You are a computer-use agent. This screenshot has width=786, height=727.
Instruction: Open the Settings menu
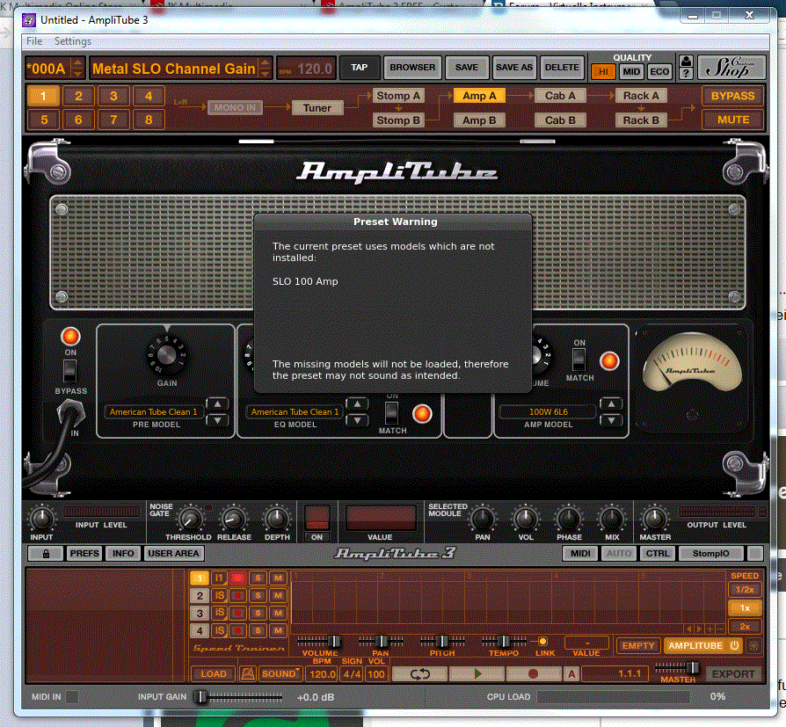[73, 41]
